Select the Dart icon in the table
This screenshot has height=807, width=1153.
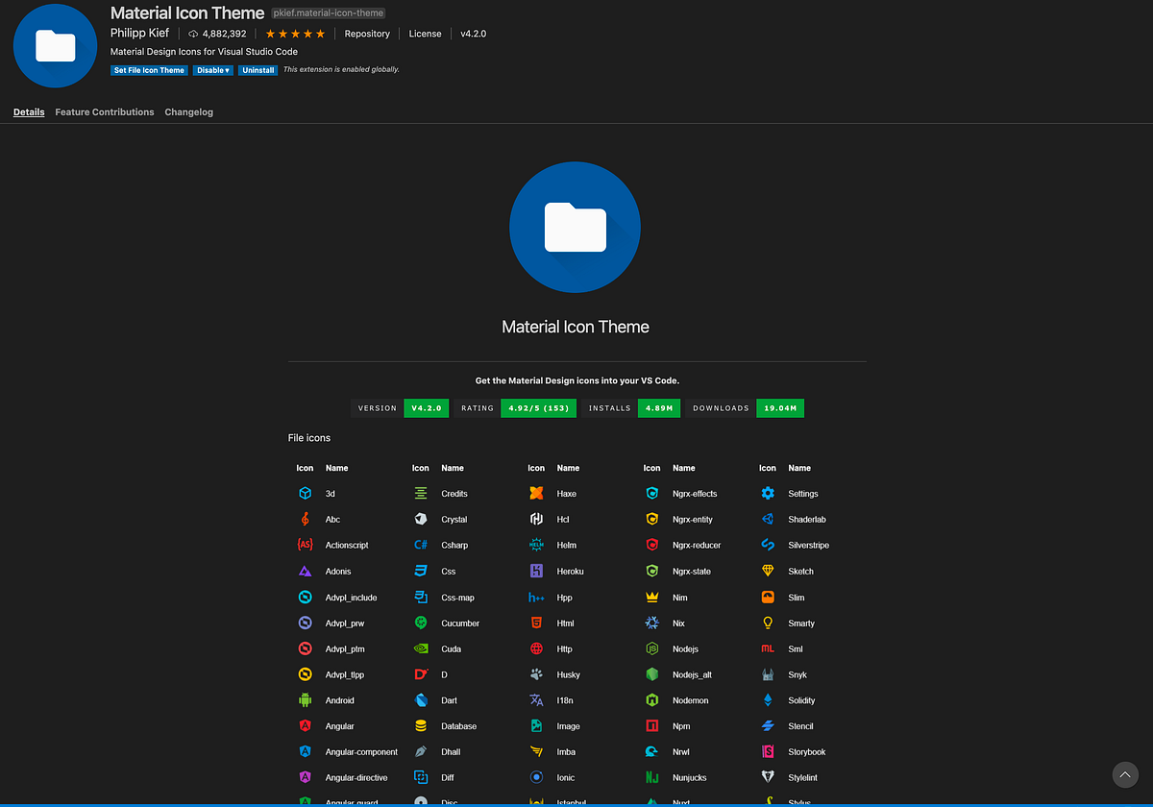pos(421,699)
